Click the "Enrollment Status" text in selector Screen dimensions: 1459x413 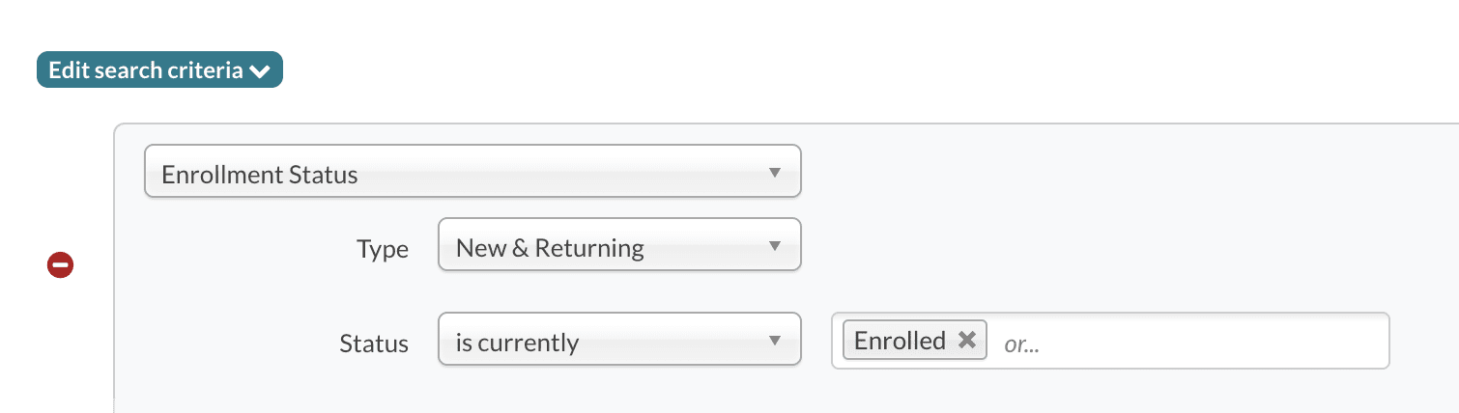260,175
